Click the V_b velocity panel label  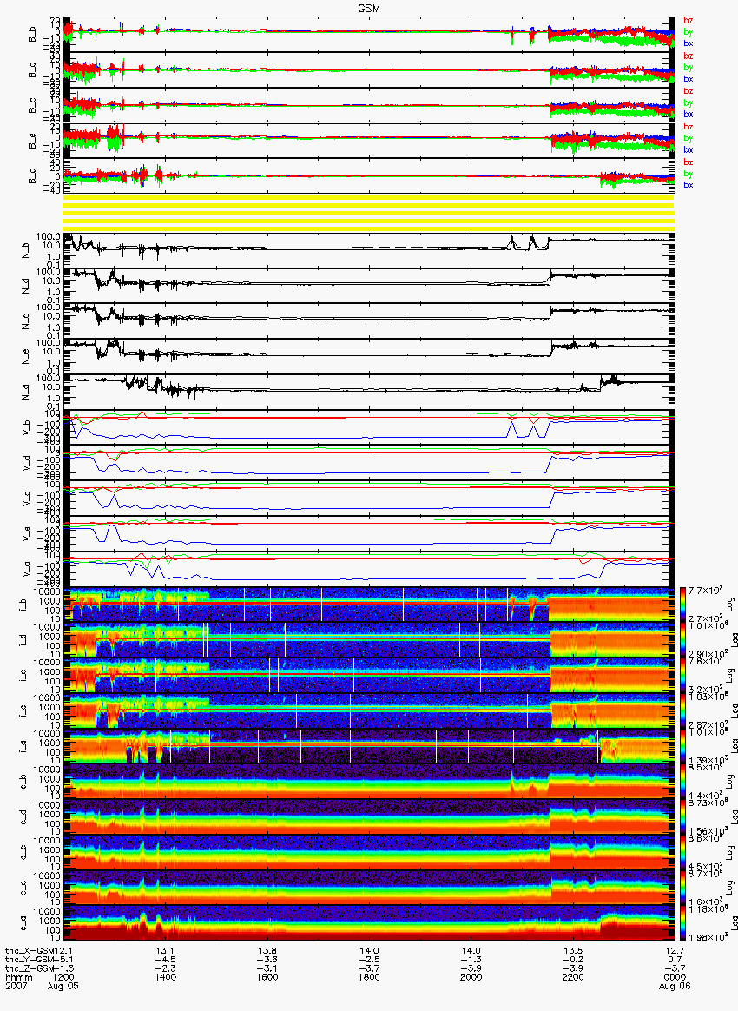[x=27, y=427]
